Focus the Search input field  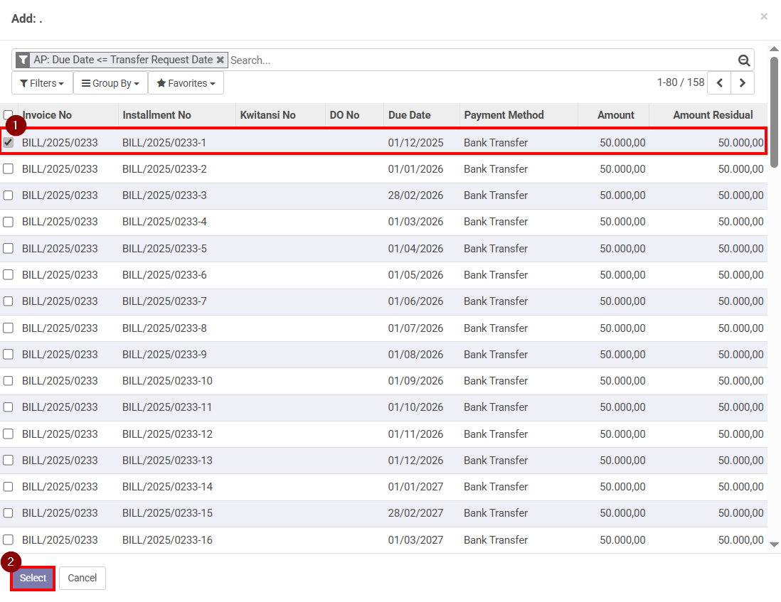click(480, 60)
